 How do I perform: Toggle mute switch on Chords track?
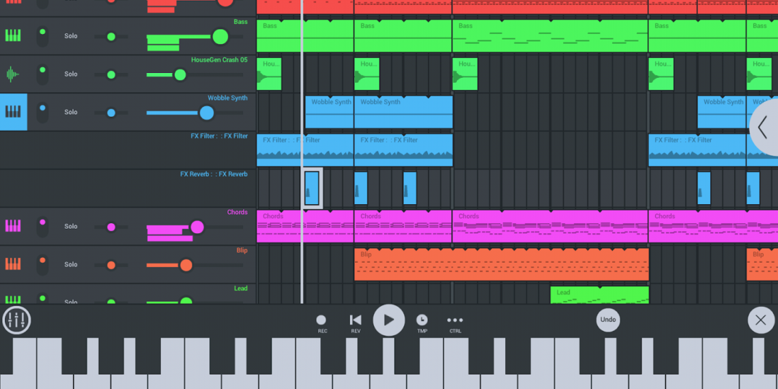42,226
